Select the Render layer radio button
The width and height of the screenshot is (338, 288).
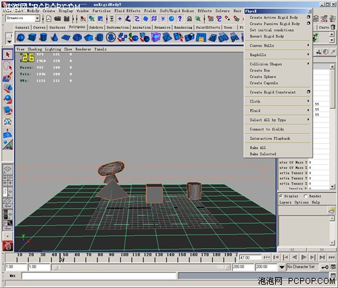[x=306, y=196]
